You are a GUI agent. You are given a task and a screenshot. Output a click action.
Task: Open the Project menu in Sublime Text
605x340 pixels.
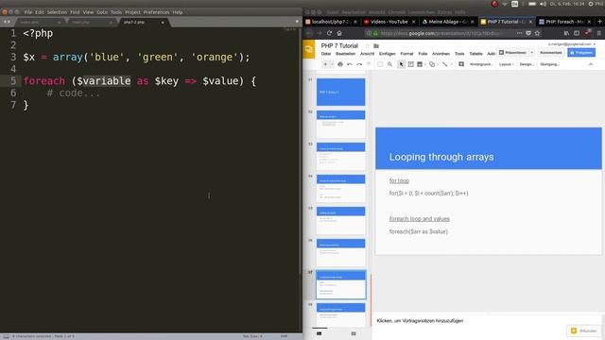click(x=132, y=12)
